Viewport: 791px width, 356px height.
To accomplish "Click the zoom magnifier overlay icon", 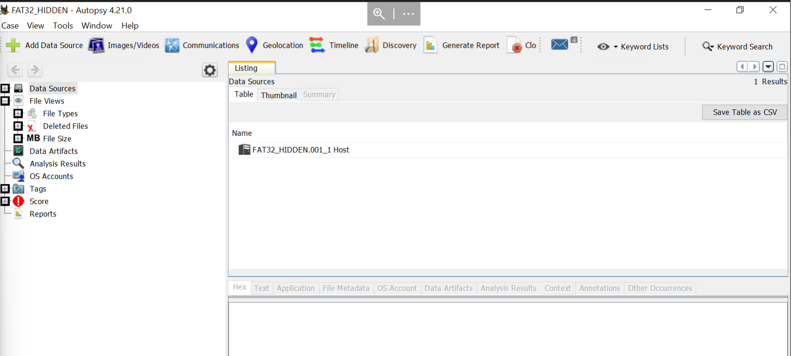I will [379, 14].
